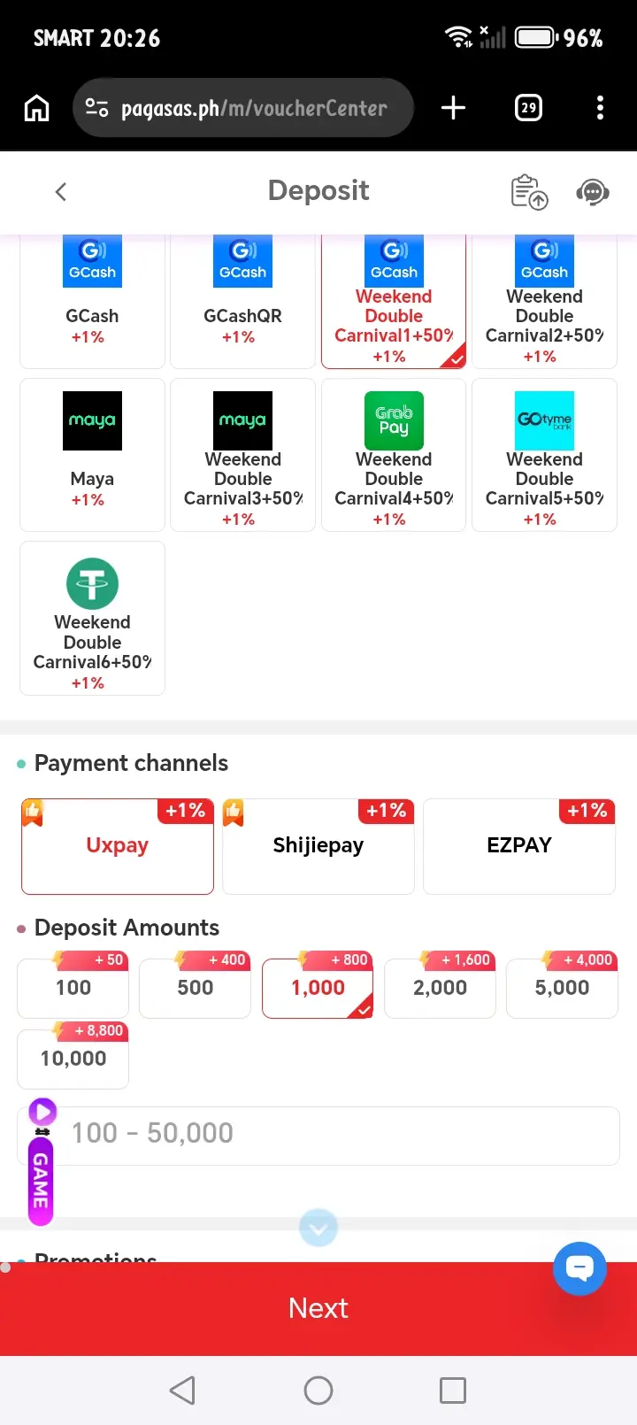Image resolution: width=637 pixels, height=1425 pixels.
Task: Focus the 100 - 50,000 amount field
Action: coord(318,1134)
